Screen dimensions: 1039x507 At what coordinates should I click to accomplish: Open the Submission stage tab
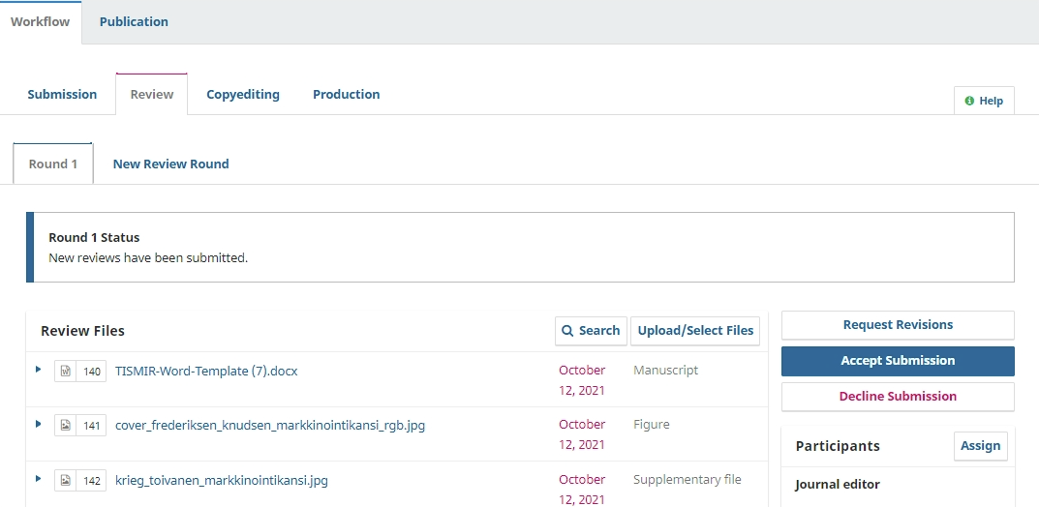[x=62, y=94]
